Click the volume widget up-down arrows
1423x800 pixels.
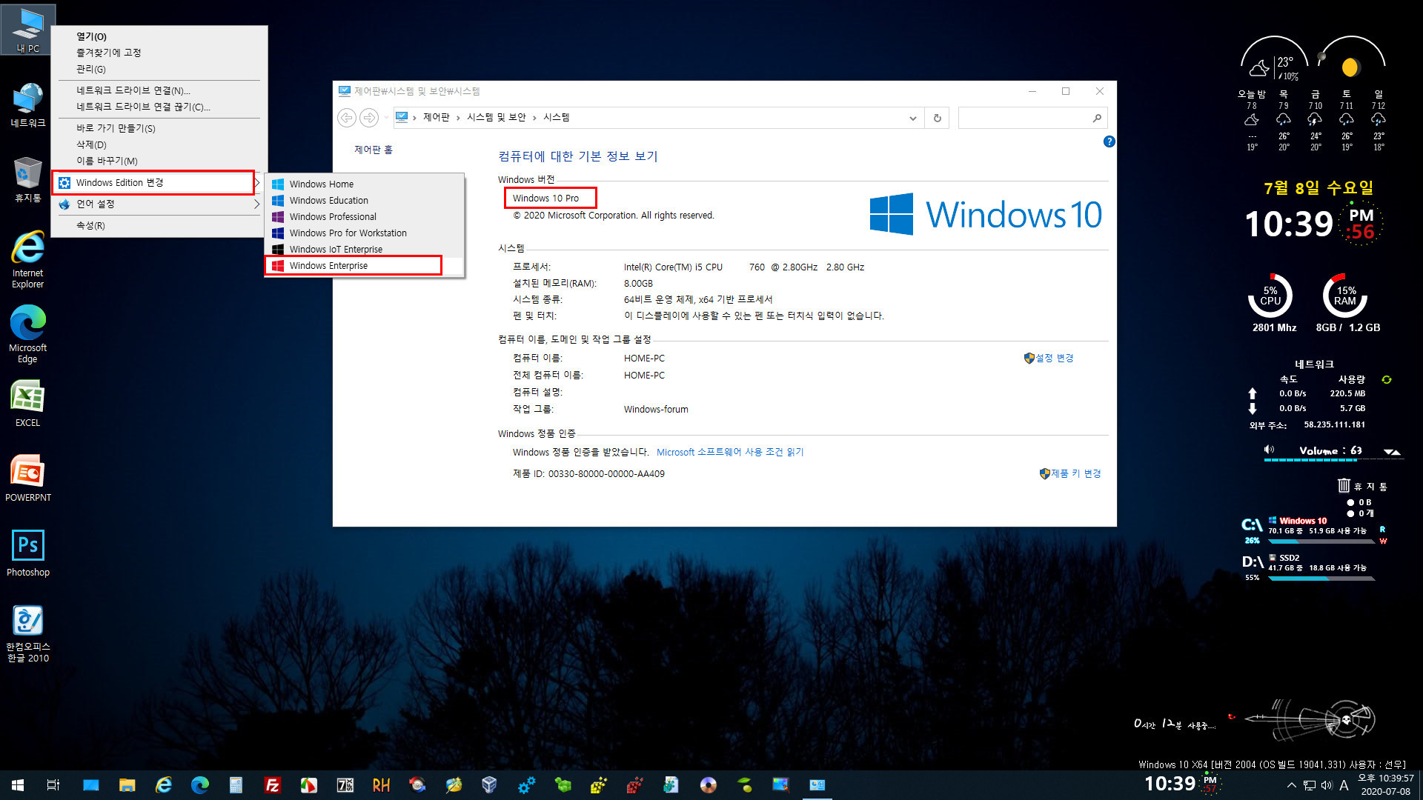[x=1392, y=451]
